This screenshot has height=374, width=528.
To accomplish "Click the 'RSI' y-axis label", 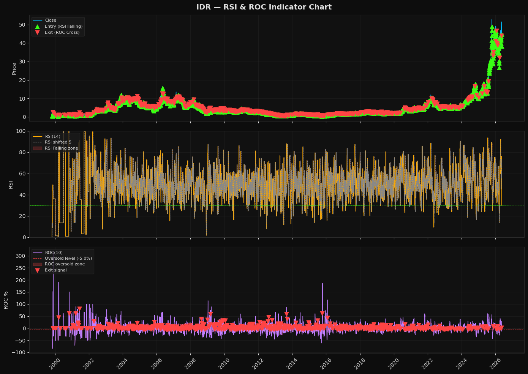I will (11, 185).
